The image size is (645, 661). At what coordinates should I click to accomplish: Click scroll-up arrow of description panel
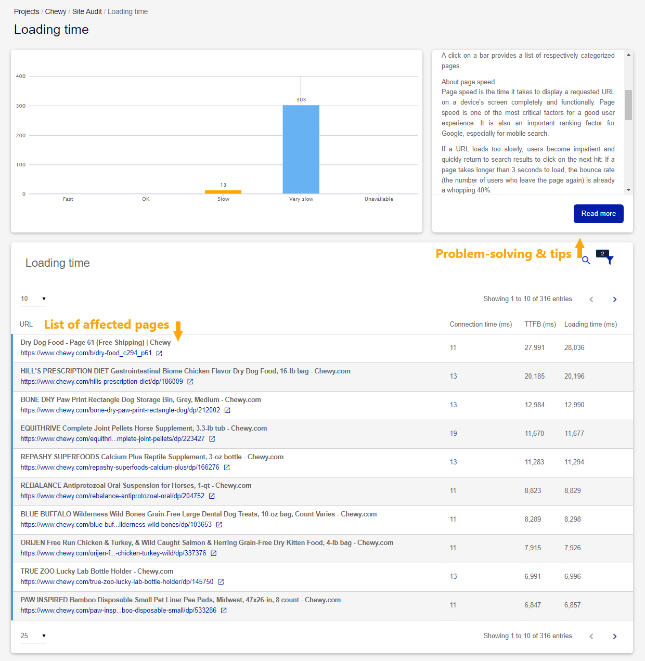(628, 55)
